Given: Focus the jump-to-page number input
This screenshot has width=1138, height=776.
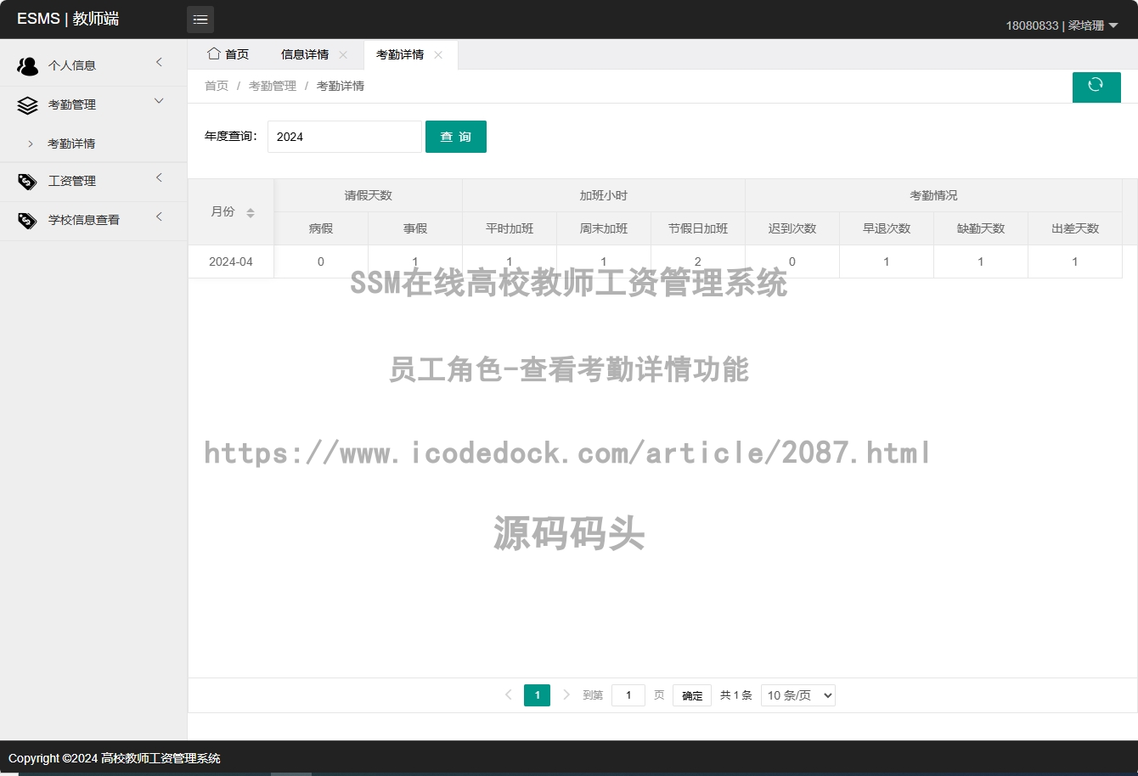Looking at the screenshot, I should [628, 695].
